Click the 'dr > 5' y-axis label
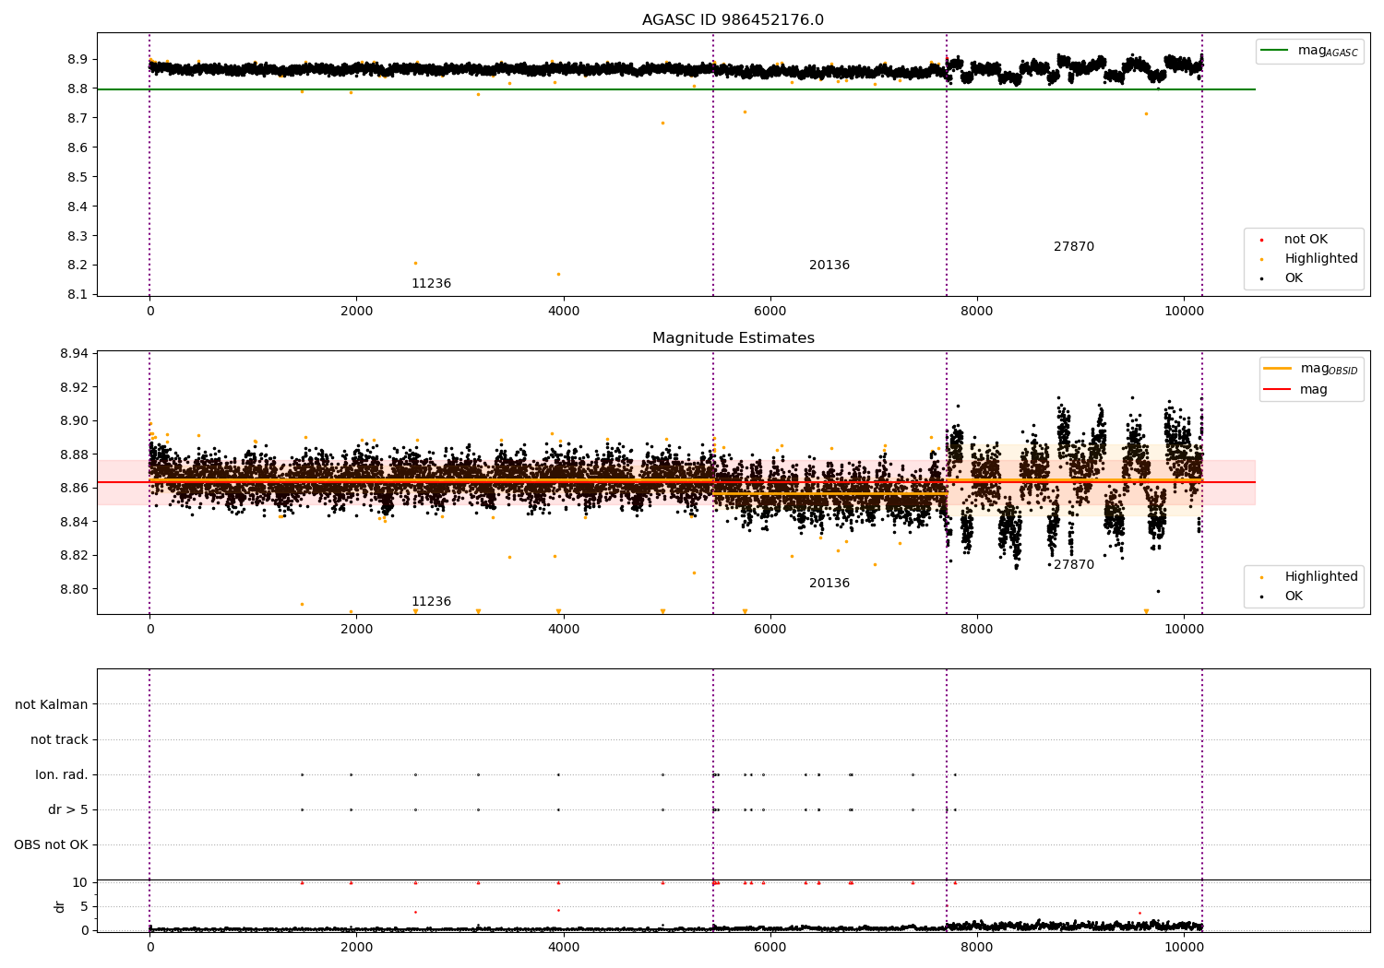Image resolution: width=1384 pixels, height=968 pixels. (x=68, y=809)
